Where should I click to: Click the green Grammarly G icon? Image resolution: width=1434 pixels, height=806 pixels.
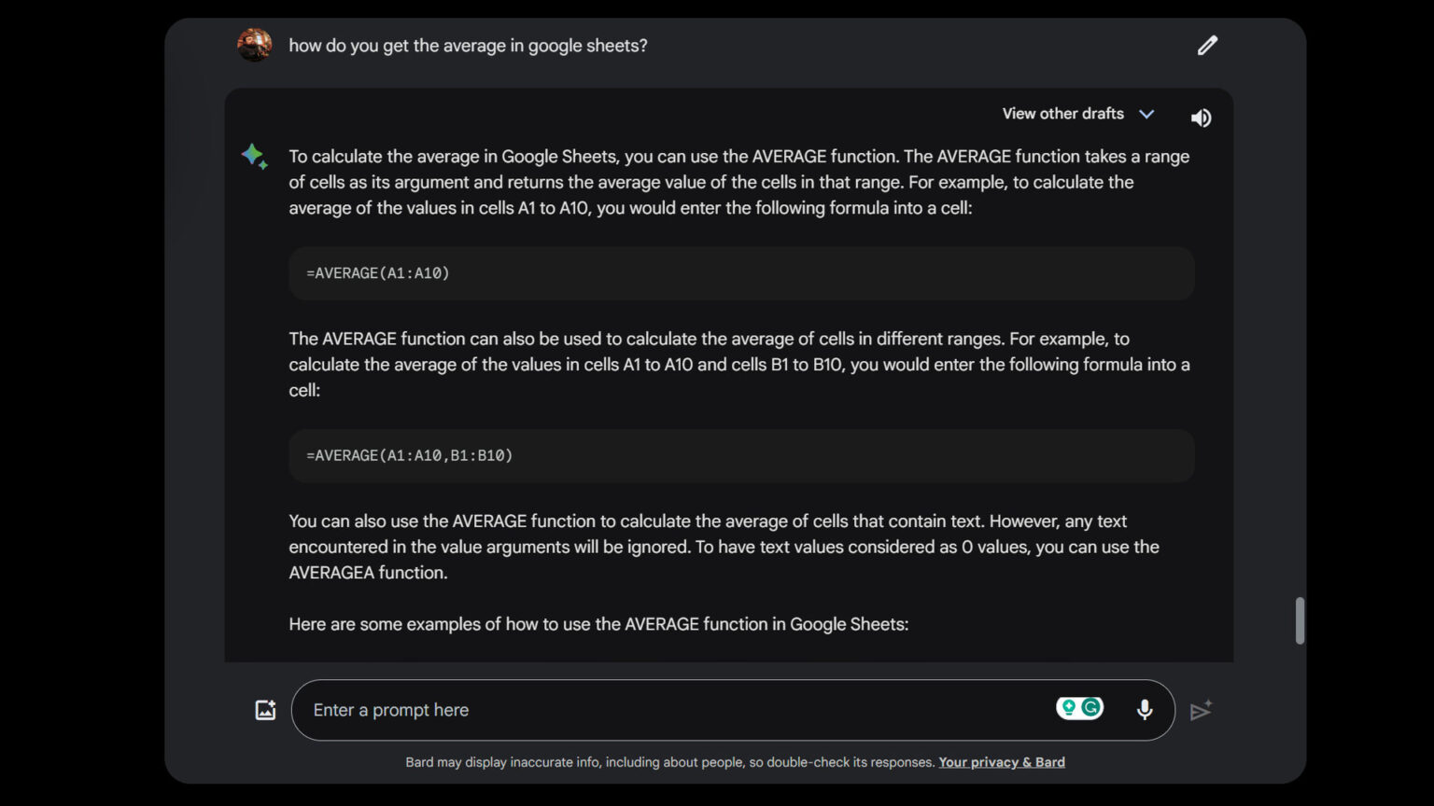[1090, 708]
